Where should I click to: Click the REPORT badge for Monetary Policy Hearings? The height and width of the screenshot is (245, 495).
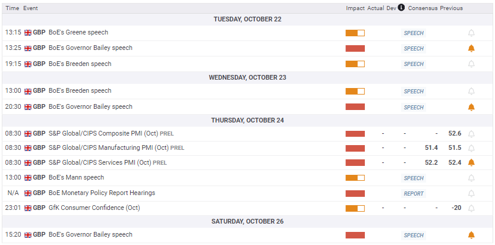point(414,193)
